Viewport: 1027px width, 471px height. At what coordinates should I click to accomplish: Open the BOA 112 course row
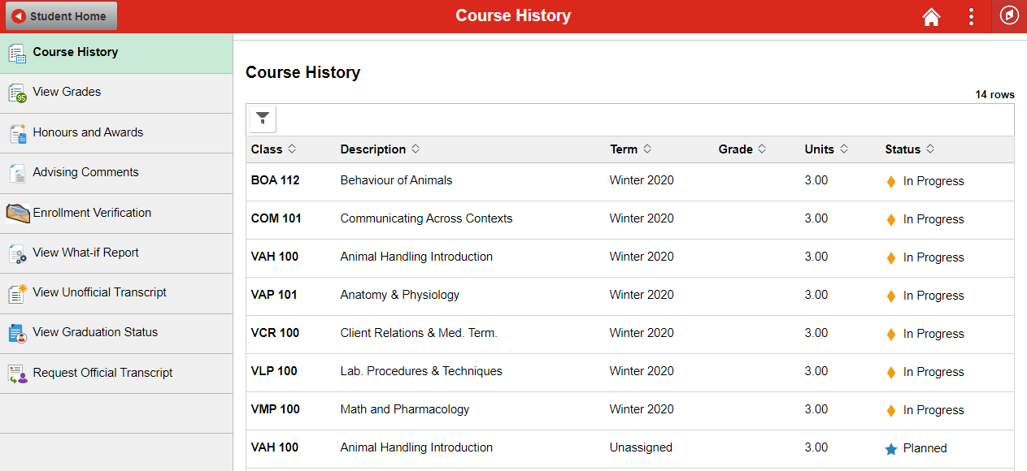pyautogui.click(x=629, y=181)
